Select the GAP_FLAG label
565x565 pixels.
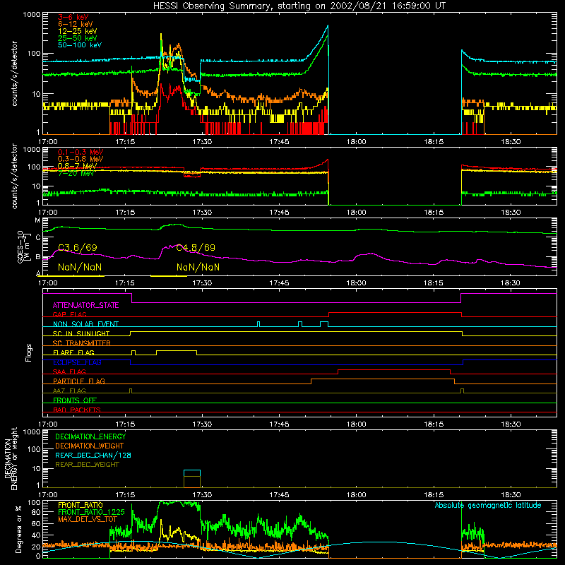(69, 314)
